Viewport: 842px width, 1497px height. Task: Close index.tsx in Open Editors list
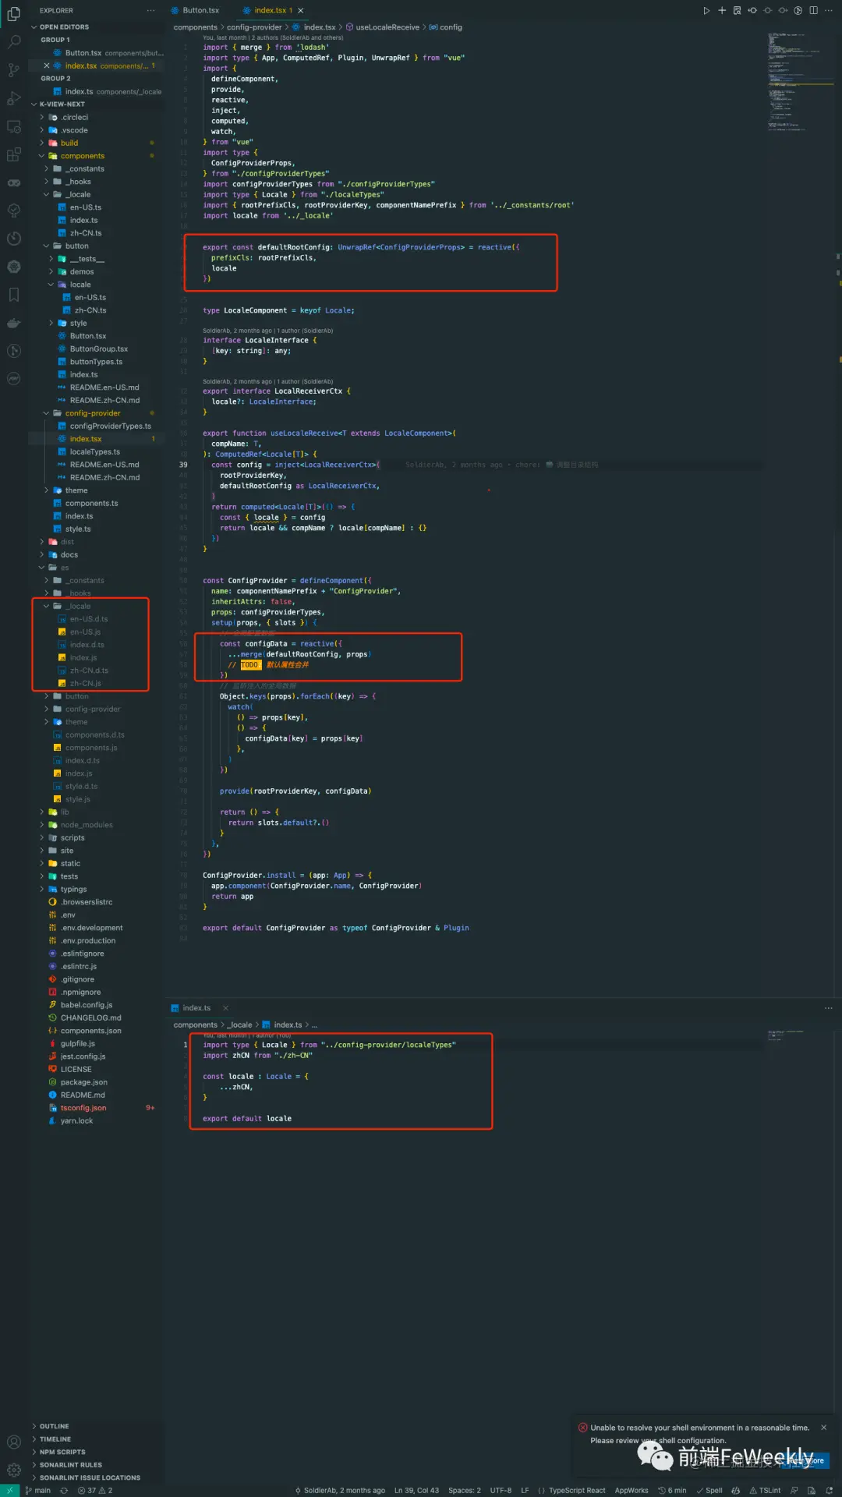(x=47, y=65)
